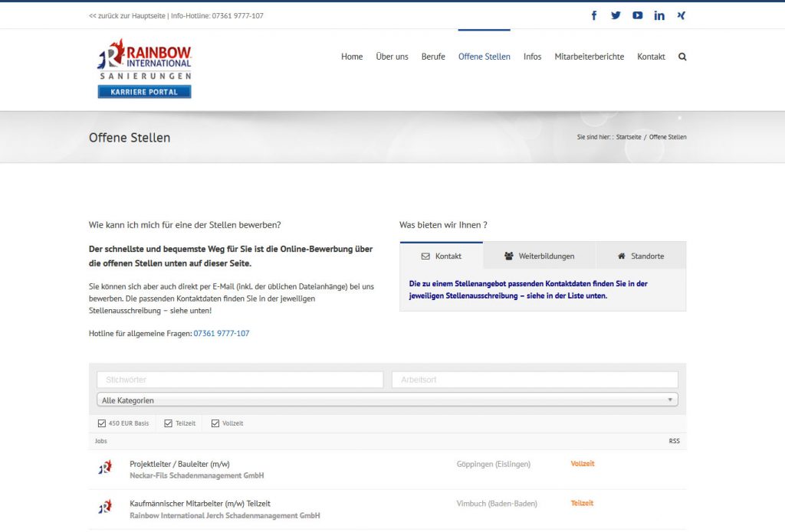Focus the Arbeitsort input field
785x532 pixels.
coord(534,380)
